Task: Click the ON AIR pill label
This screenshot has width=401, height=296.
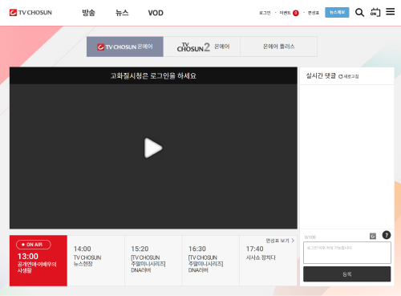Action: pyautogui.click(x=34, y=245)
